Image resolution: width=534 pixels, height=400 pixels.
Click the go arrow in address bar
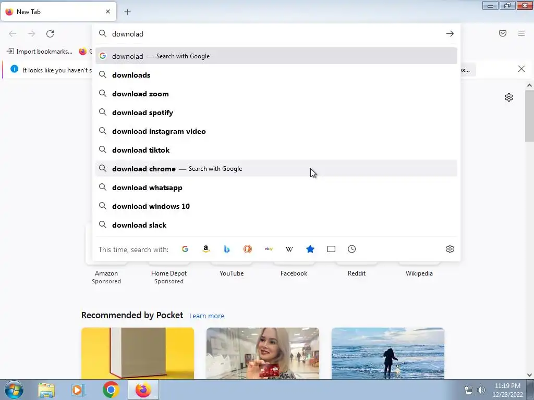pyautogui.click(x=450, y=34)
